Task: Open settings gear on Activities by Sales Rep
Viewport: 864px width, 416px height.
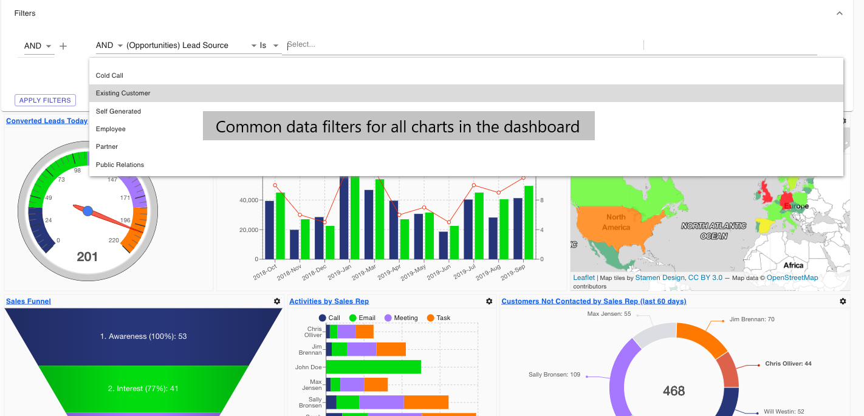Action: (x=489, y=301)
